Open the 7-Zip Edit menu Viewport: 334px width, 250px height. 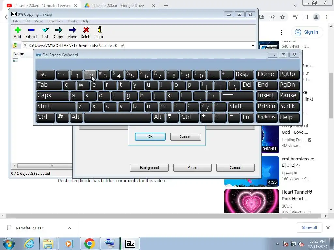click(x=27, y=21)
